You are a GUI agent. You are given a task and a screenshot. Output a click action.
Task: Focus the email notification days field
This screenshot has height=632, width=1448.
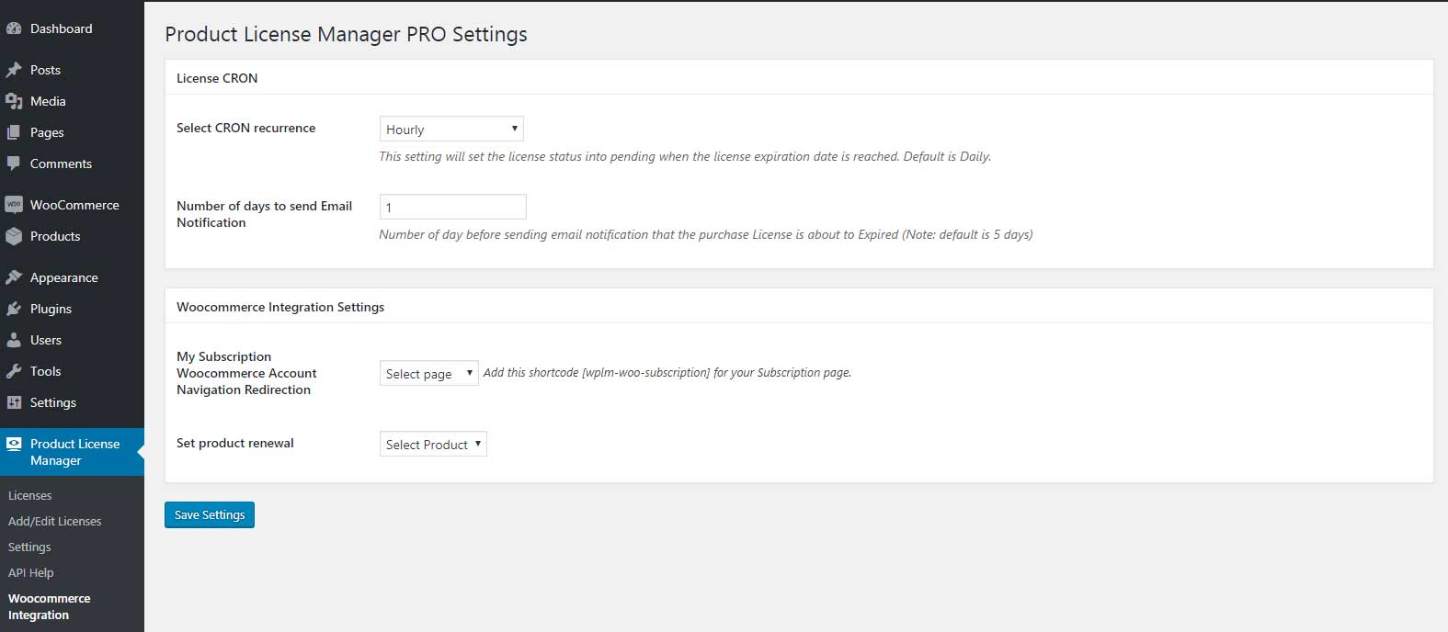tap(453, 207)
